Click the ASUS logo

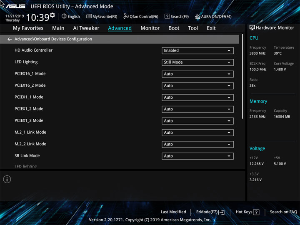[15, 6]
